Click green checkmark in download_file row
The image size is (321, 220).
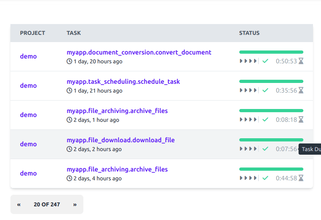[265, 149]
